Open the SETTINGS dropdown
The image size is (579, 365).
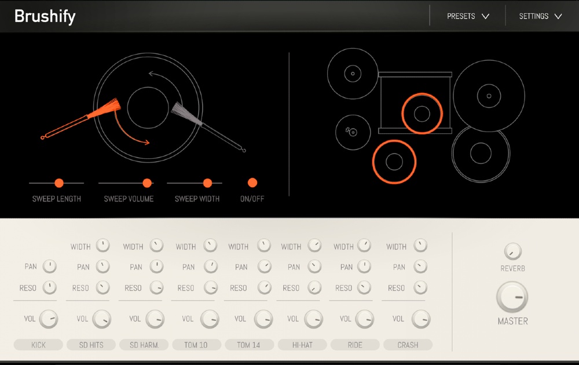[540, 16]
